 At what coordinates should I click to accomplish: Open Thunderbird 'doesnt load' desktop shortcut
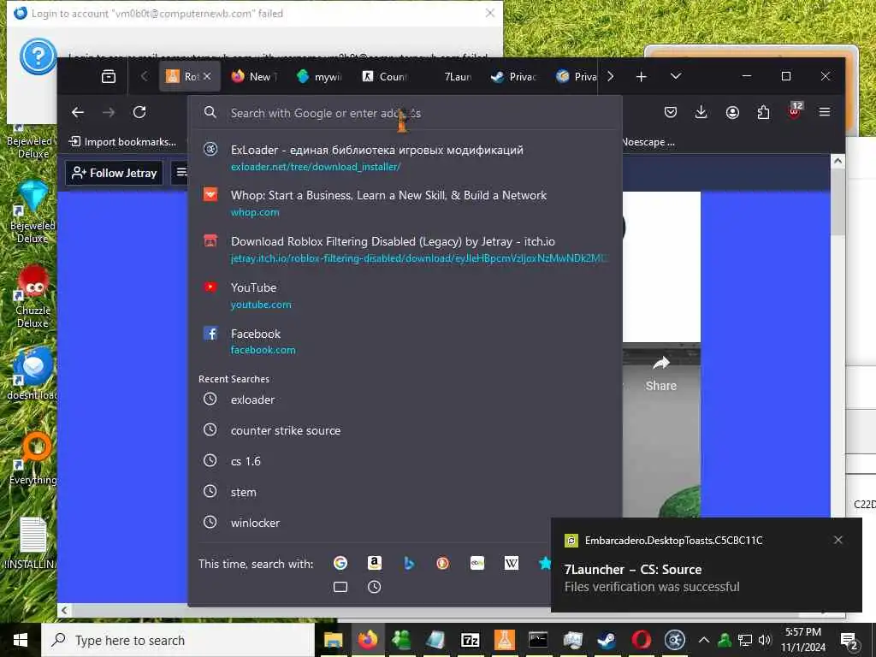33,373
